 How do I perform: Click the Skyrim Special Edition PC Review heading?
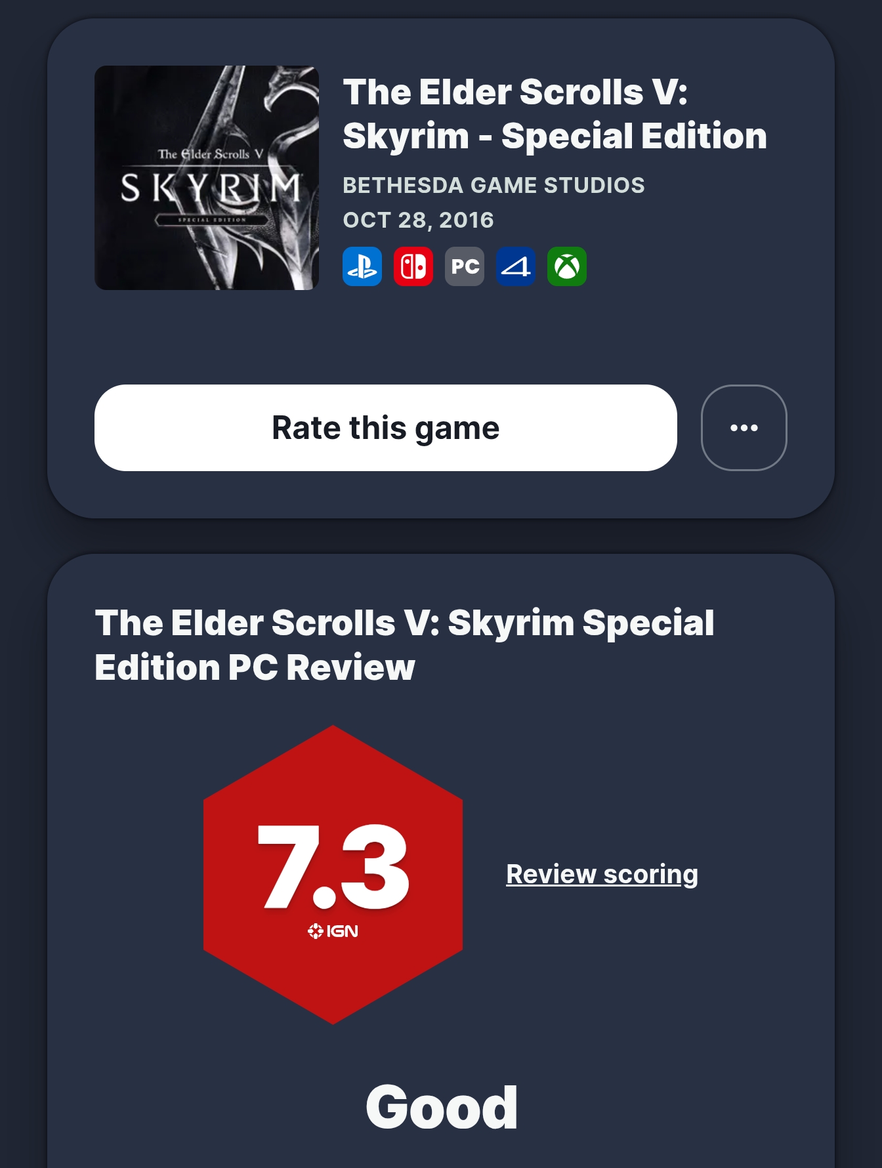coord(404,645)
